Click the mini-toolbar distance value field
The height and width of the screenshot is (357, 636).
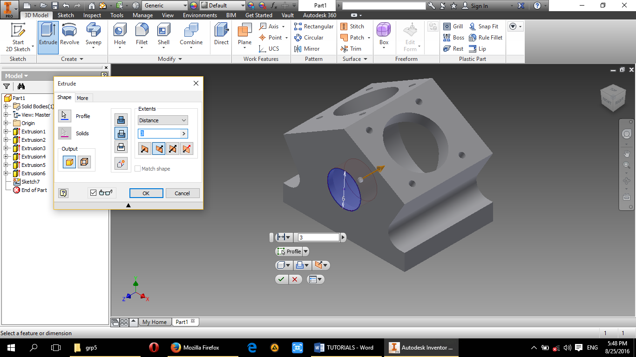319,238
